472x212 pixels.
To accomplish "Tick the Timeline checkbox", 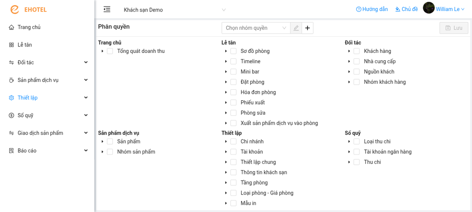I will click(233, 61).
